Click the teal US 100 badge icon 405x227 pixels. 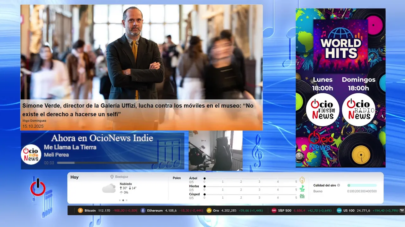(x=339, y=211)
